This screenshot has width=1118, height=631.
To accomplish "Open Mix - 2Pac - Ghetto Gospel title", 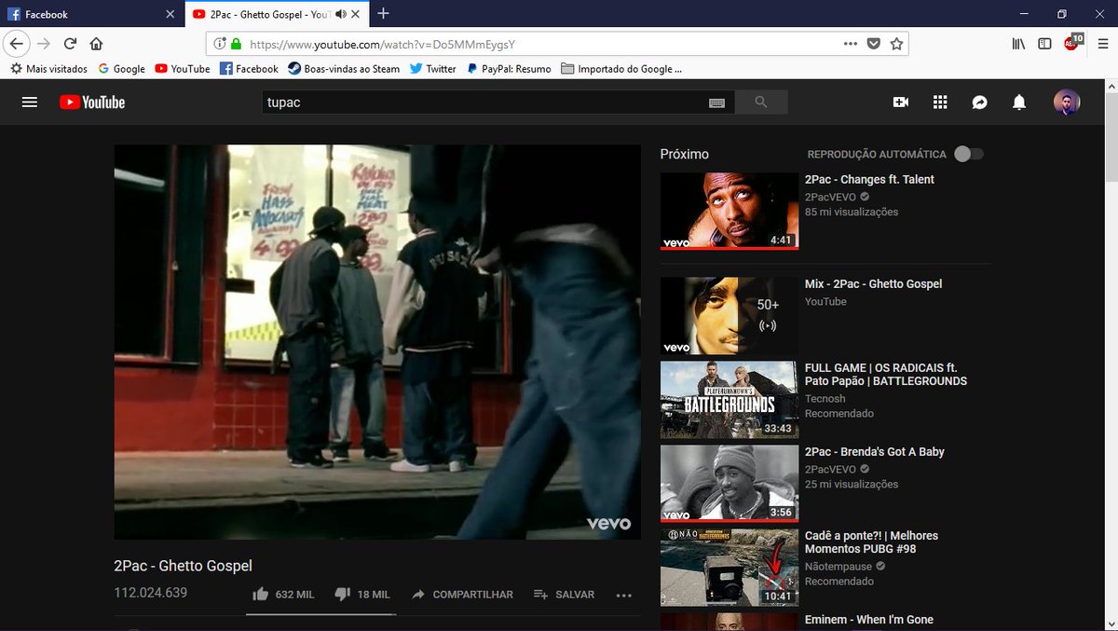I will (874, 284).
